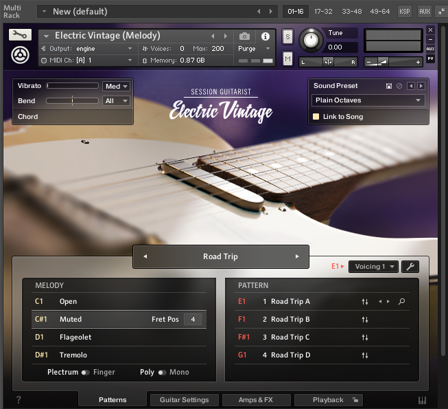
Task: Switch to next song Road Trip arrow
Action: pyautogui.click(x=297, y=256)
